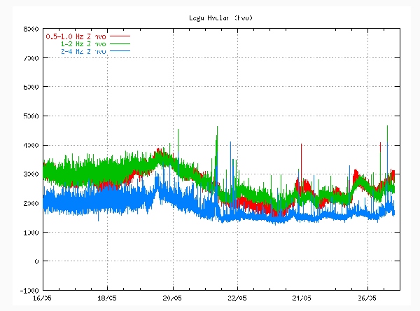The height and width of the screenshot is (311, 420).
Task: Select the red 0.5-1.0 Hz legend label
Action: tap(76, 36)
